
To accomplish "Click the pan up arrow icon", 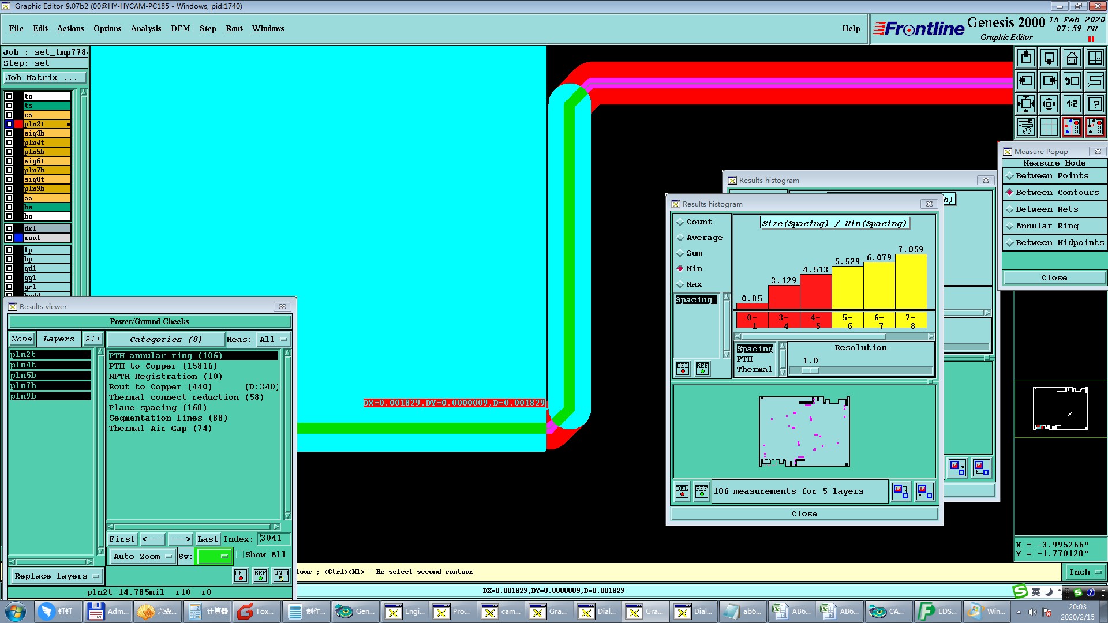I will tap(1026, 58).
